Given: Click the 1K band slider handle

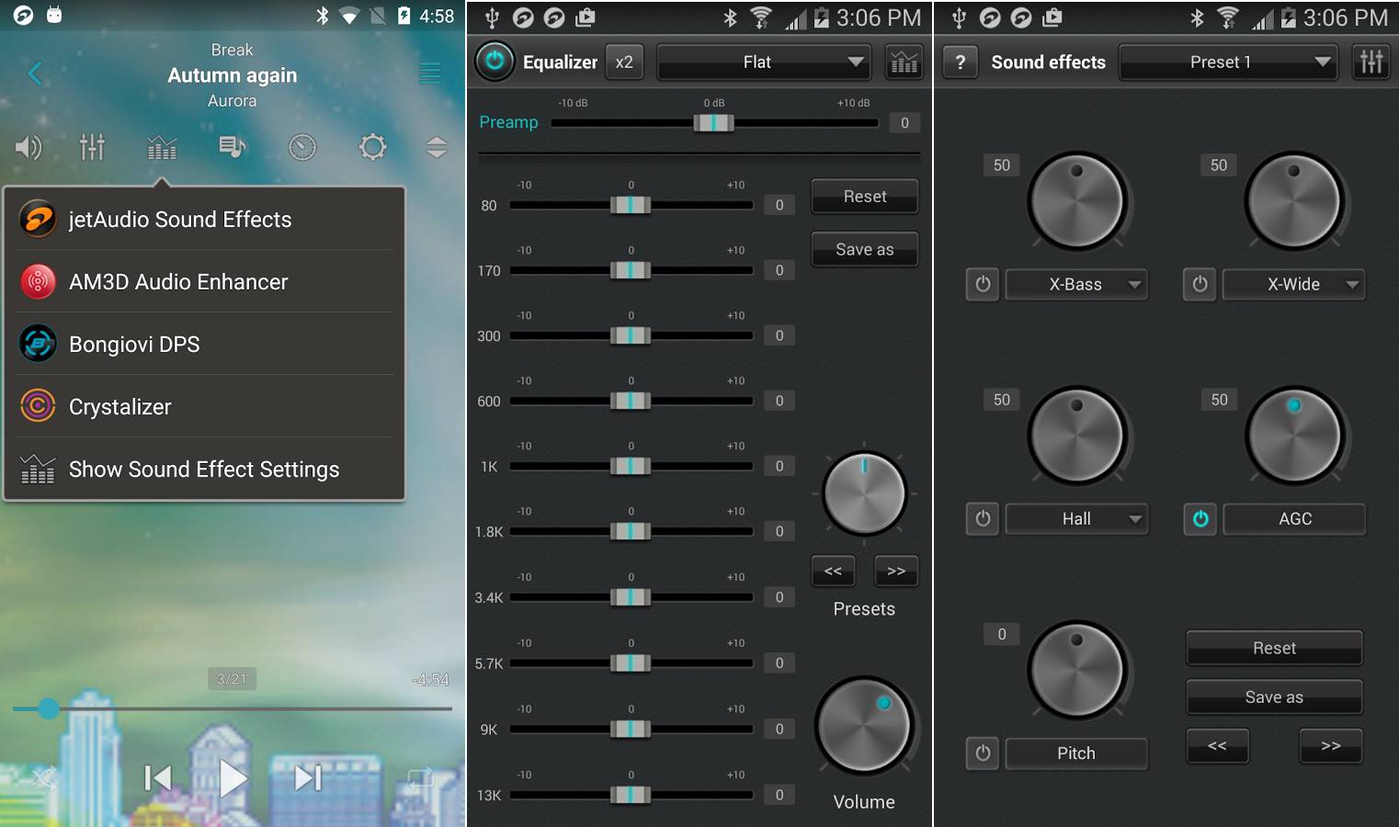Looking at the screenshot, I should pyautogui.click(x=631, y=466).
